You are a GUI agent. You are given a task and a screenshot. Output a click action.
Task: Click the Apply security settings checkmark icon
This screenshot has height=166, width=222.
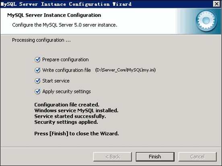[37, 91]
